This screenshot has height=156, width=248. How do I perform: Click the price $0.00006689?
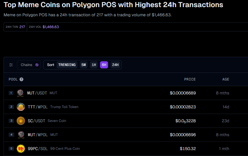coord(183,93)
